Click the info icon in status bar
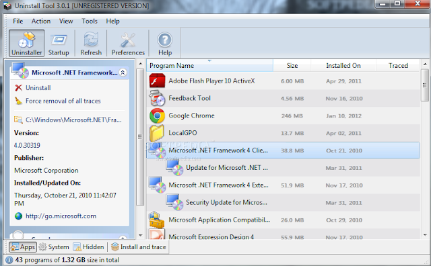 click(9, 260)
